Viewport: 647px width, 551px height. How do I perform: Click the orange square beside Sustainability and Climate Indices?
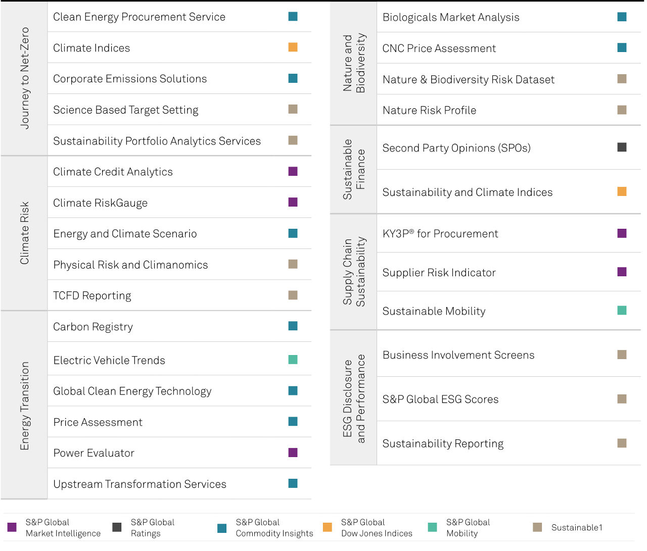[x=622, y=191]
